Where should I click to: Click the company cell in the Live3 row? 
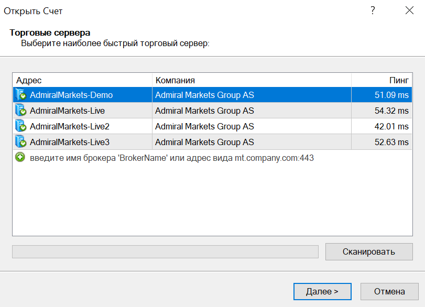(252, 142)
